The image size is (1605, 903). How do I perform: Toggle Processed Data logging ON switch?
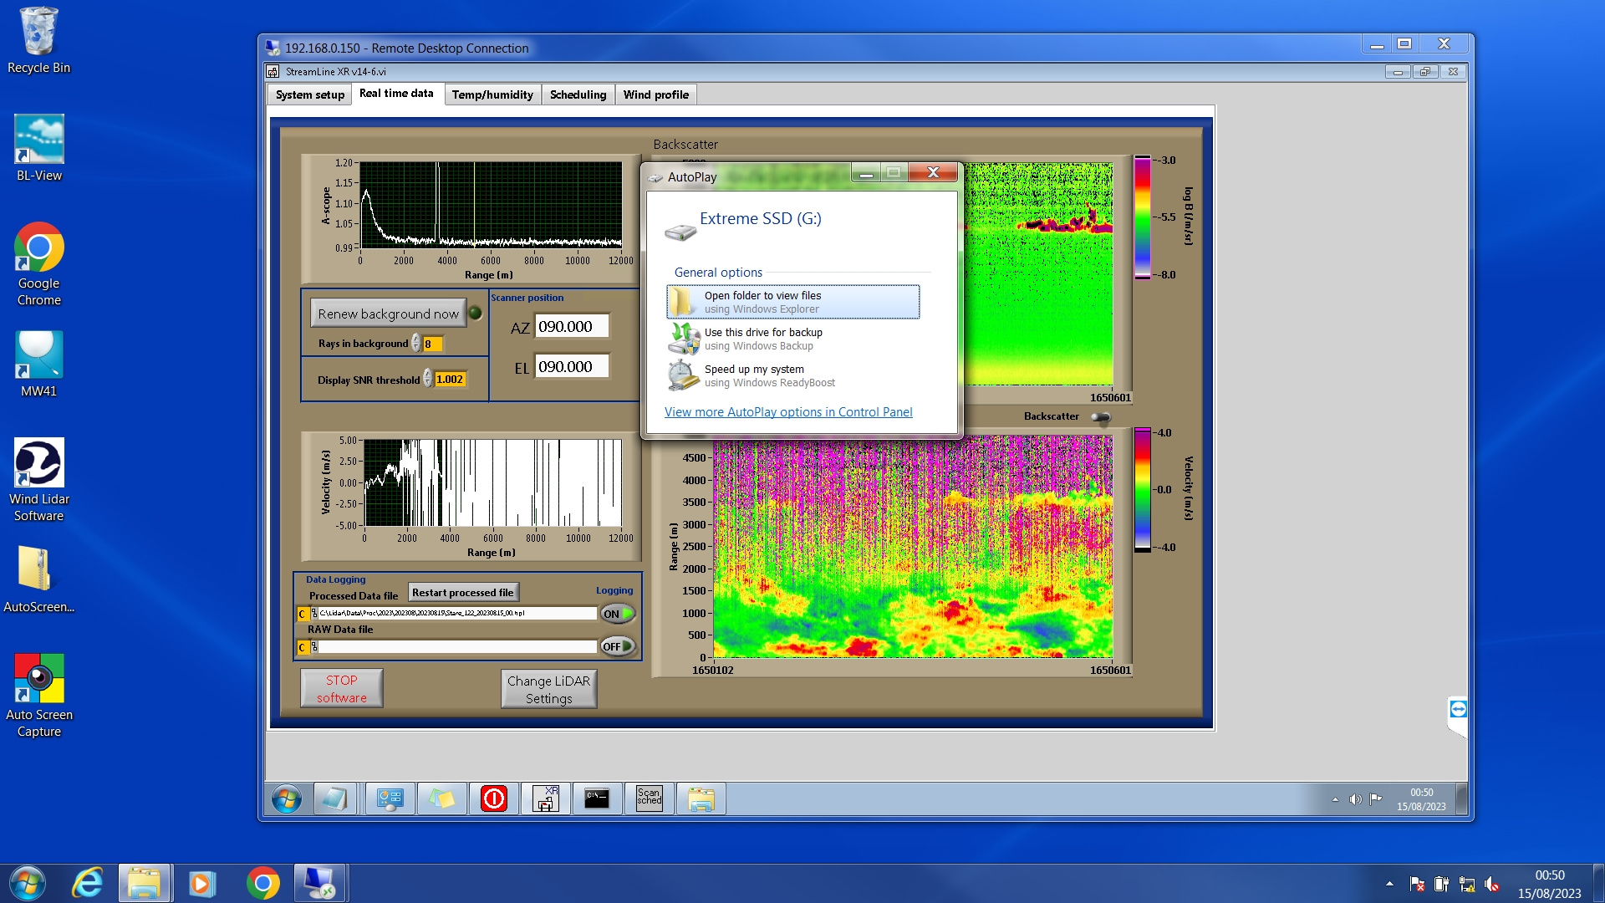click(618, 614)
